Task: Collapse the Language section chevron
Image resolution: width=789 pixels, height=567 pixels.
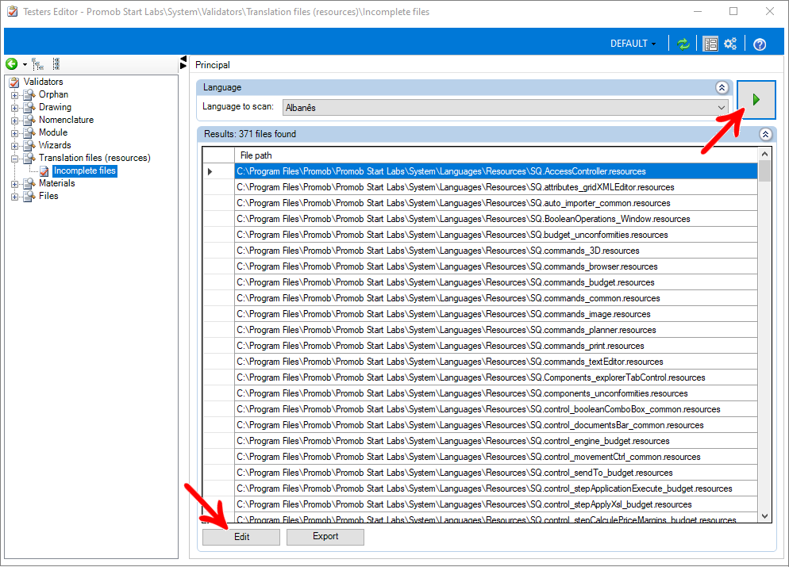Action: point(722,87)
